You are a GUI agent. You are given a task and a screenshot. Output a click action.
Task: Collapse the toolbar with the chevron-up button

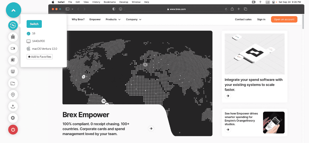point(13,10)
